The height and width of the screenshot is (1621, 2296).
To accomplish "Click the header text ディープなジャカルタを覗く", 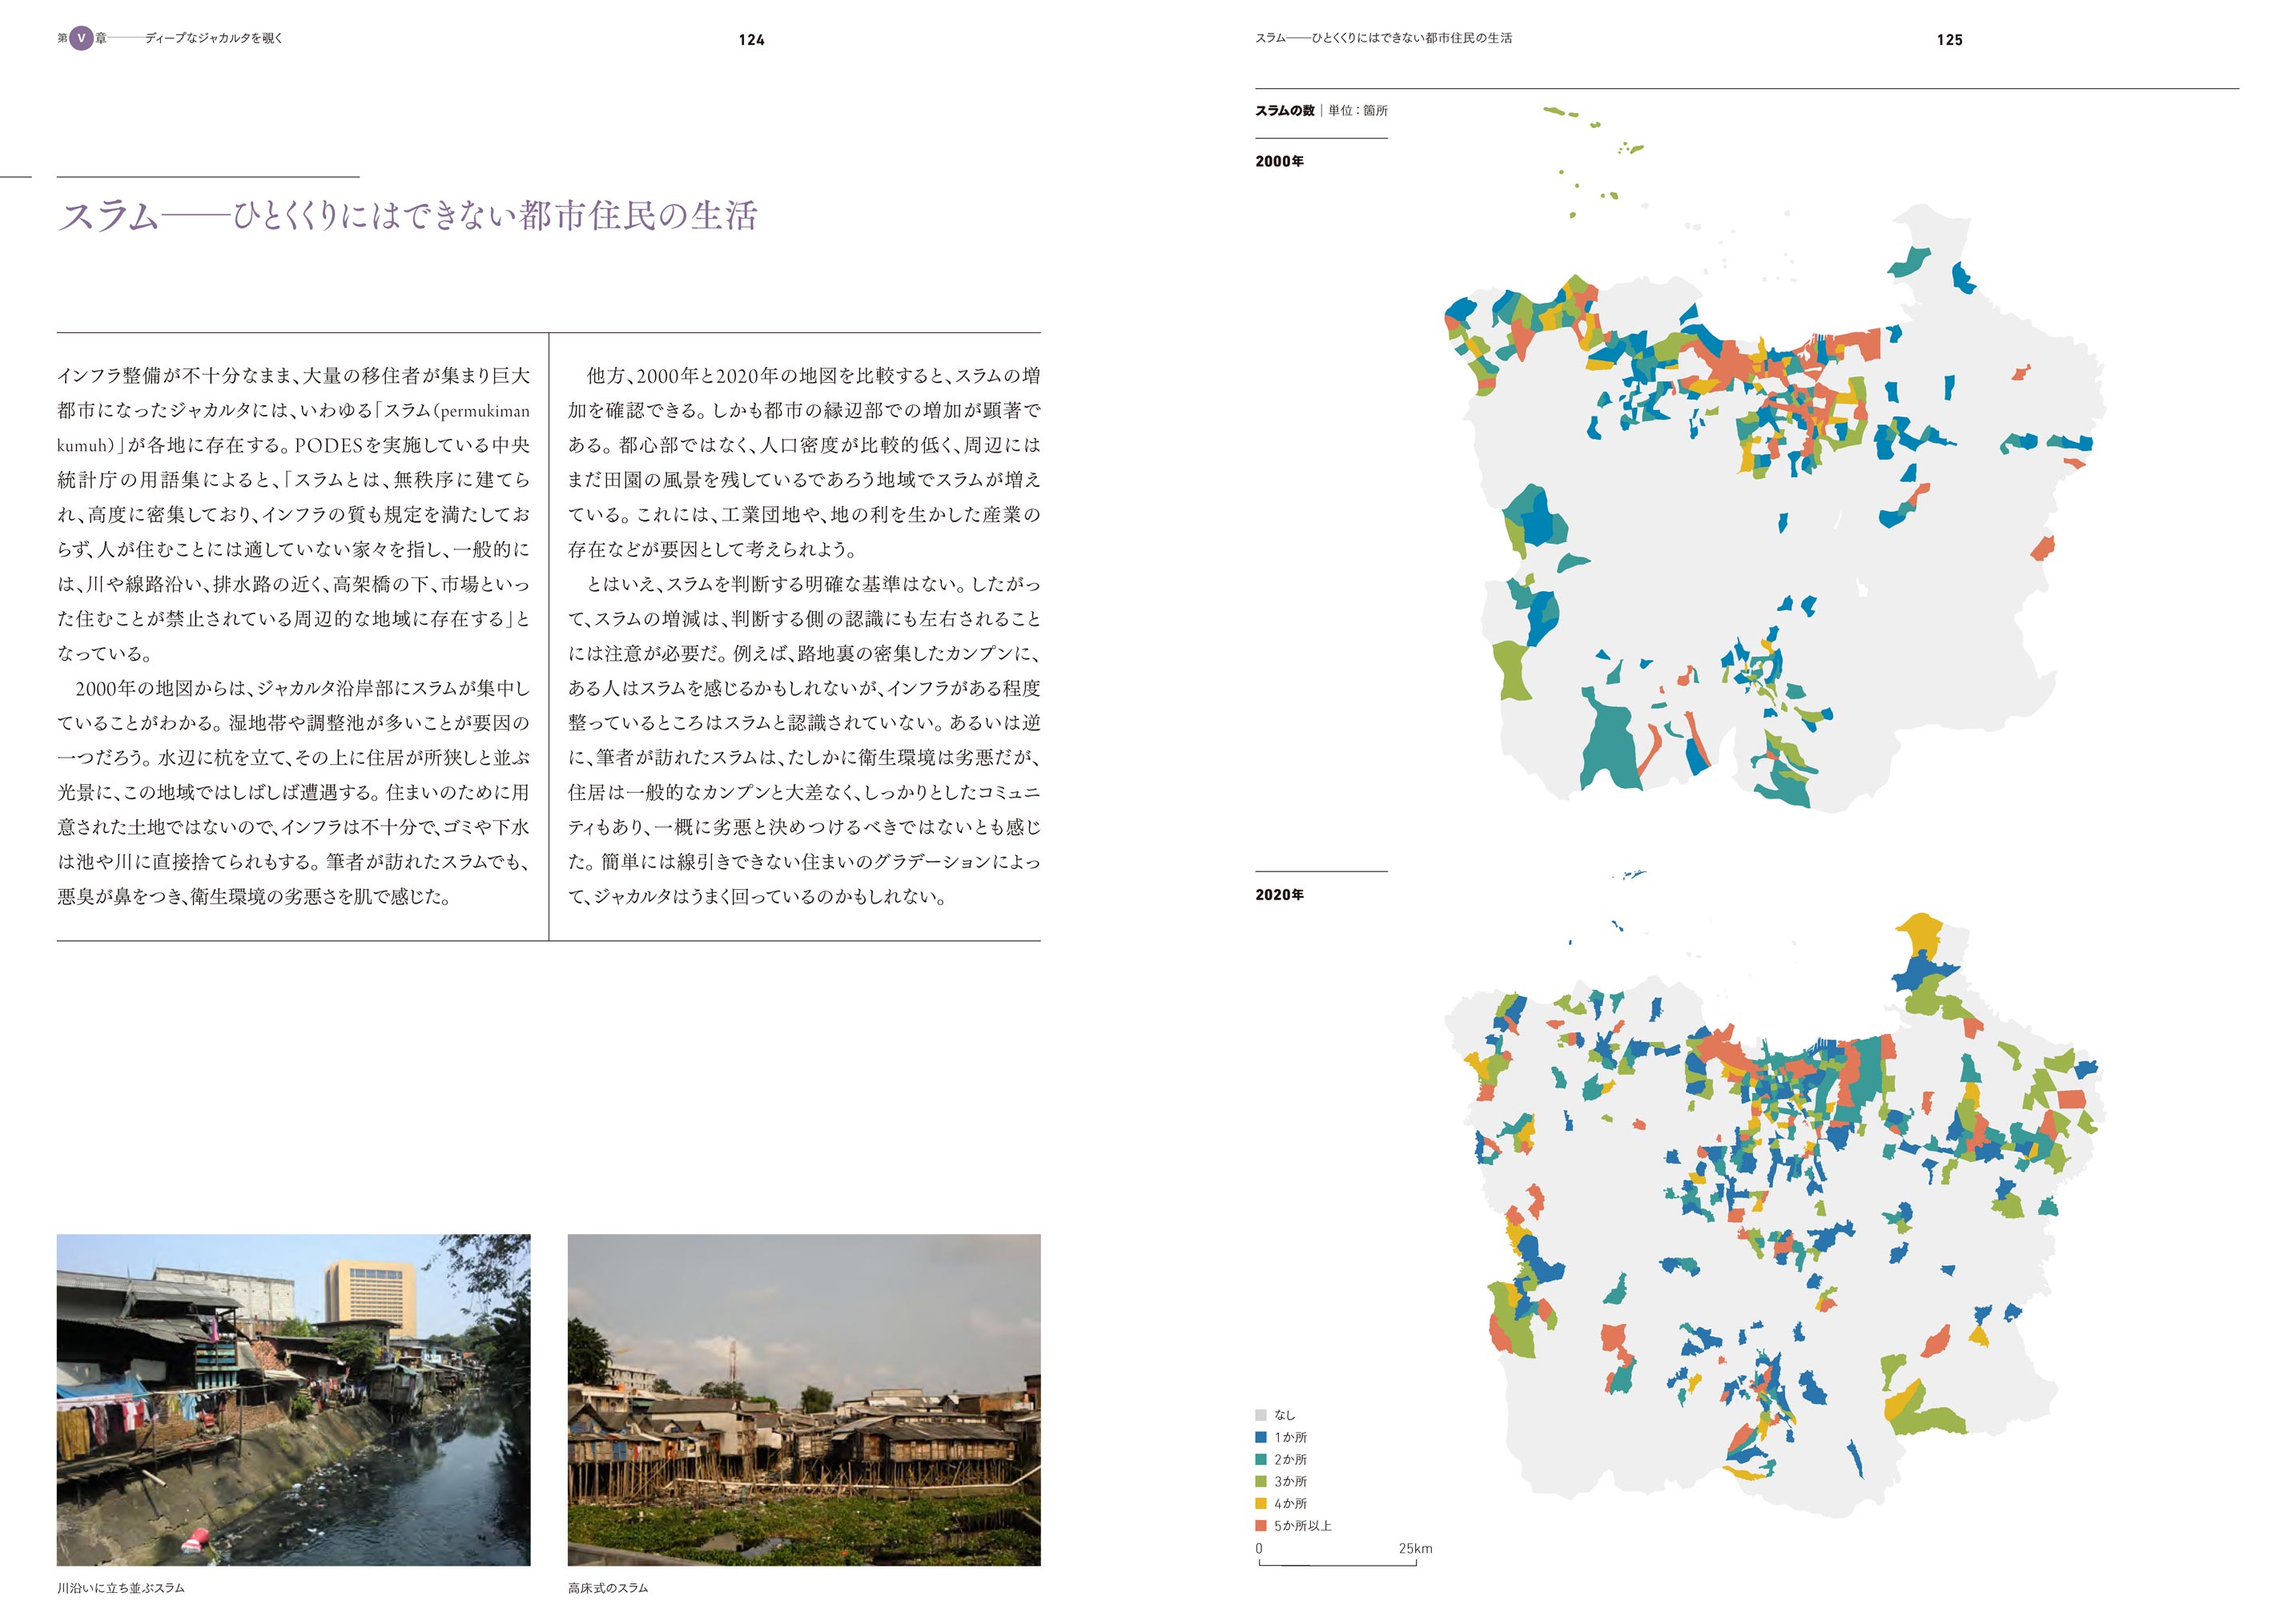I will pyautogui.click(x=214, y=38).
